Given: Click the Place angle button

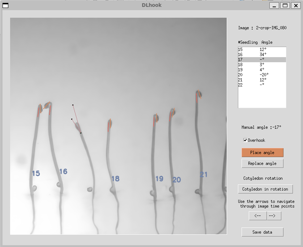Looking at the screenshot, I should (263, 153).
